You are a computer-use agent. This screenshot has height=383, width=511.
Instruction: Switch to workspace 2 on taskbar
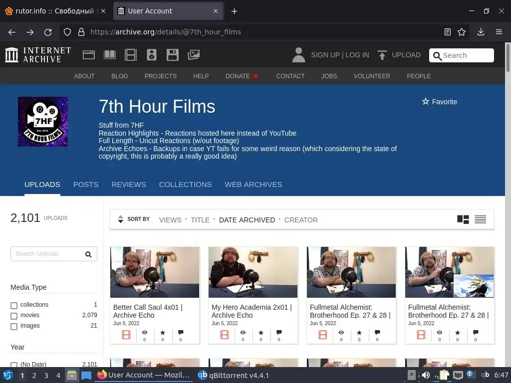(34, 376)
